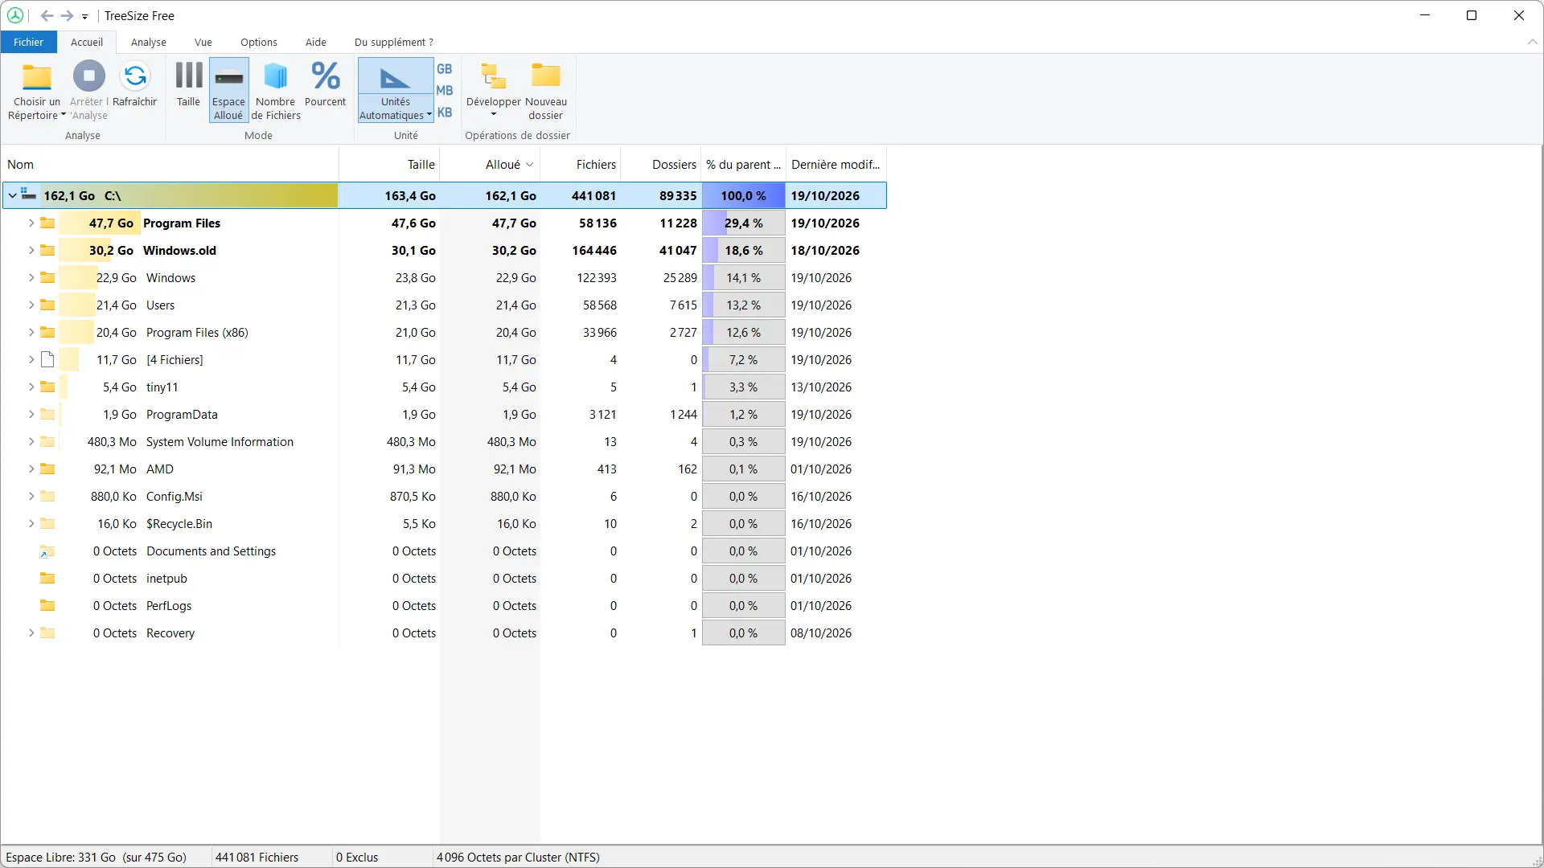Click the TreeSize app logo icon
This screenshot has height=868, width=1544.
pyautogui.click(x=15, y=15)
